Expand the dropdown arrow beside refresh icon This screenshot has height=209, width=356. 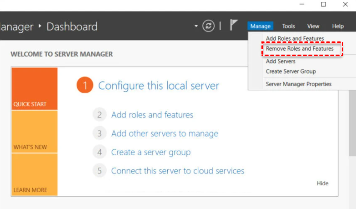click(196, 26)
